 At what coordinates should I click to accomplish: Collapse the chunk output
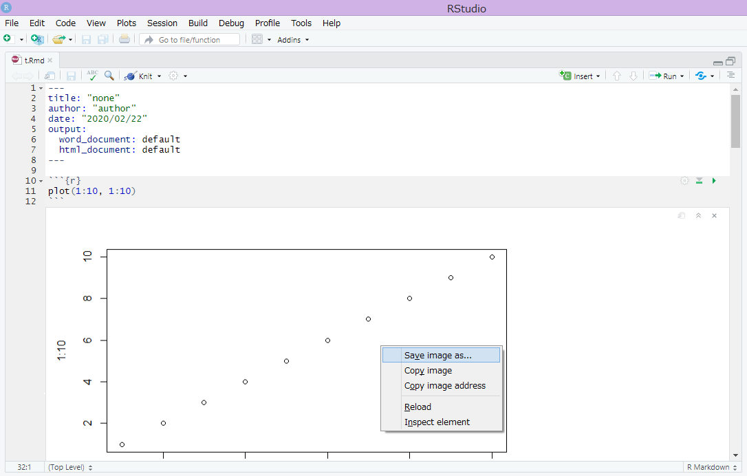click(x=698, y=216)
